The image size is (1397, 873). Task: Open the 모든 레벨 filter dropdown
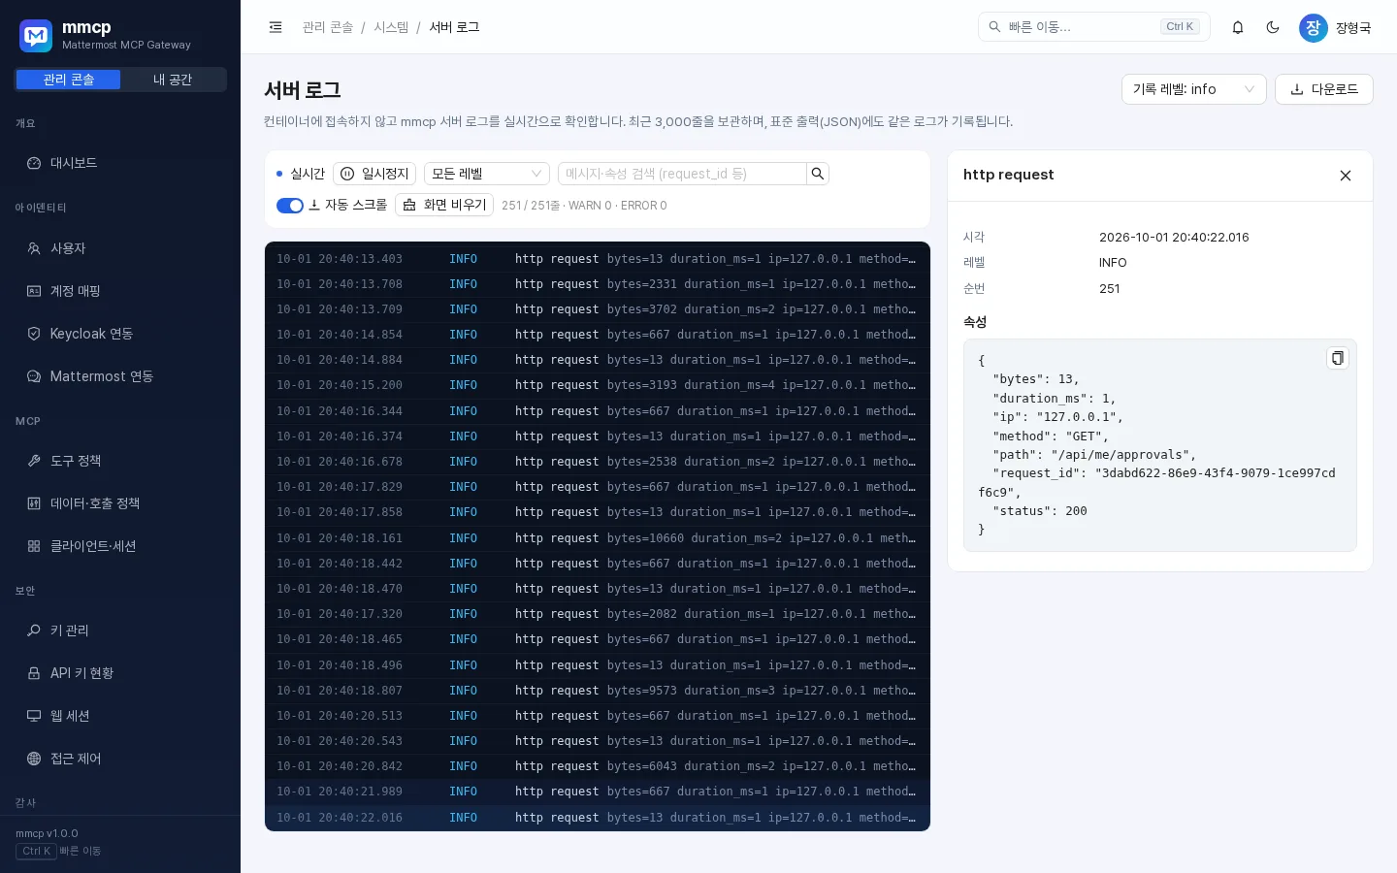click(487, 174)
